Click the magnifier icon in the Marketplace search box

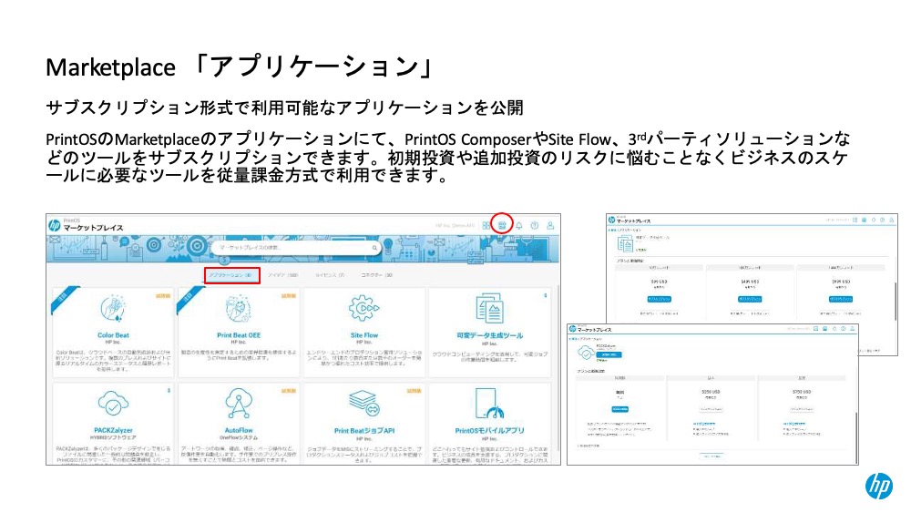374,248
